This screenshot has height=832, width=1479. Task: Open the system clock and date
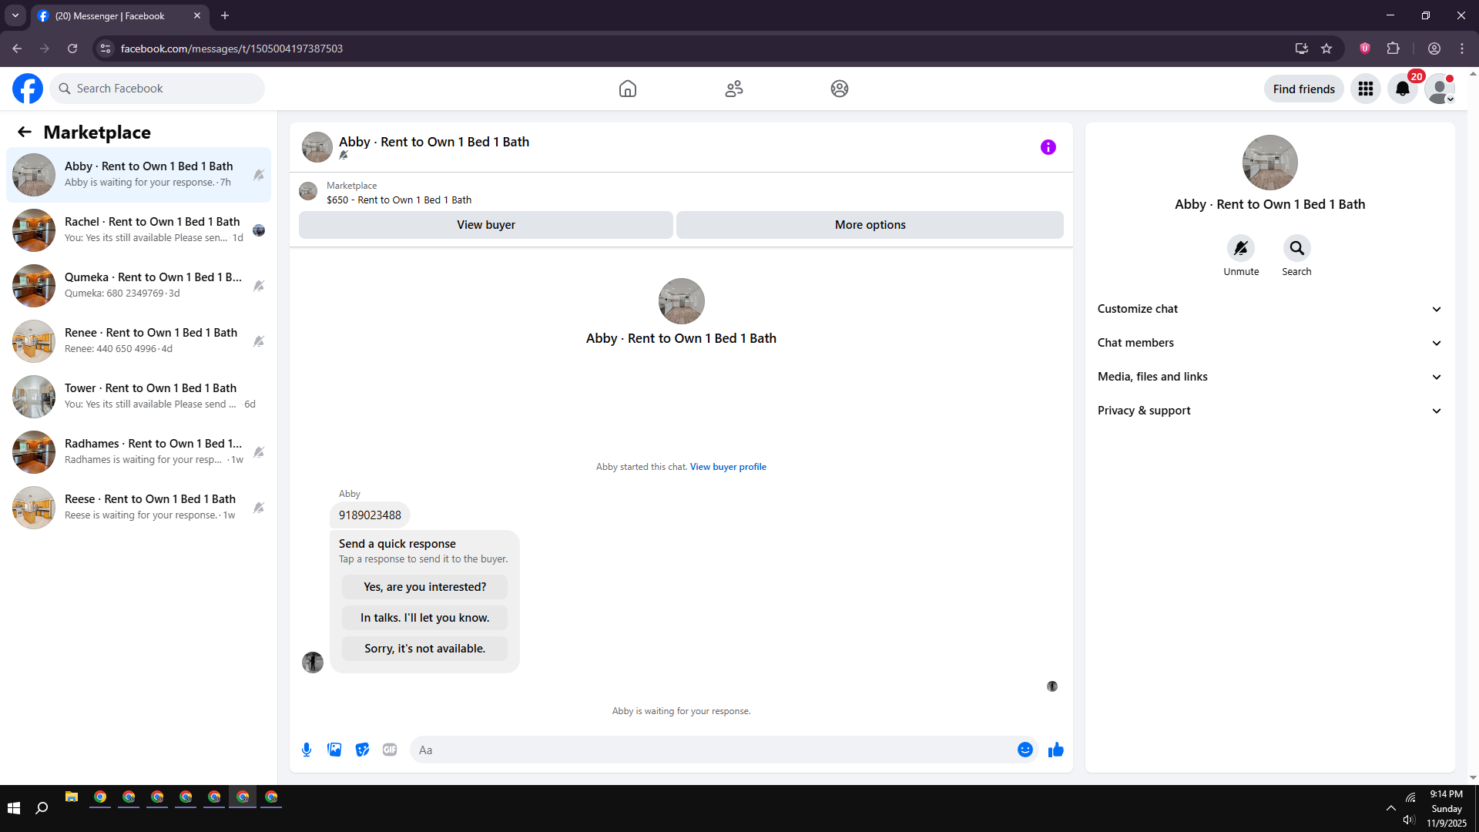pos(1446,808)
